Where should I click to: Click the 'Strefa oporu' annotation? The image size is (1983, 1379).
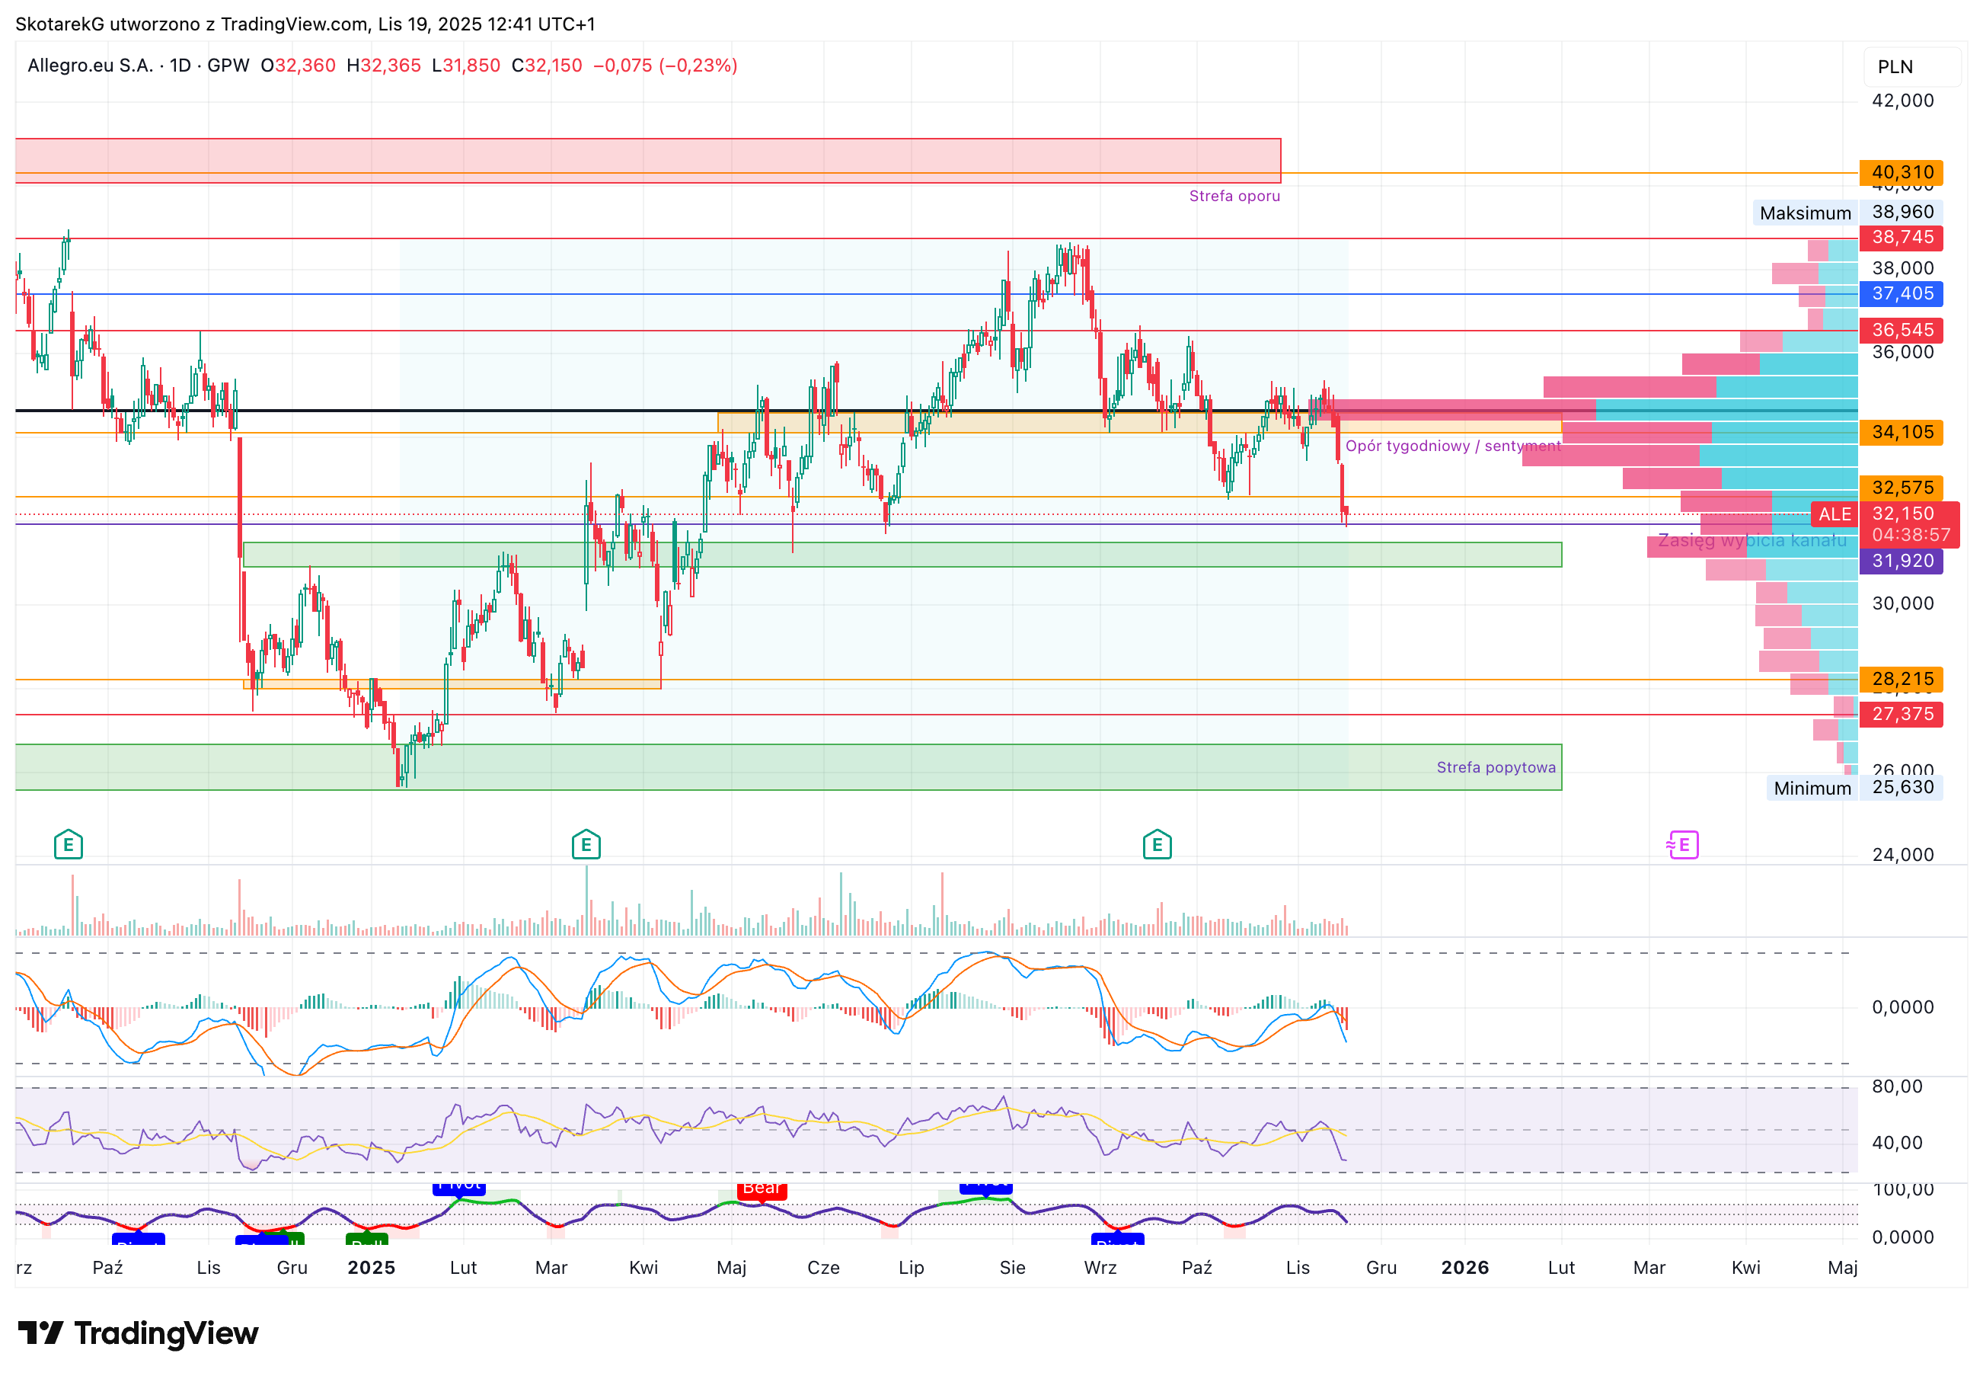(1234, 196)
